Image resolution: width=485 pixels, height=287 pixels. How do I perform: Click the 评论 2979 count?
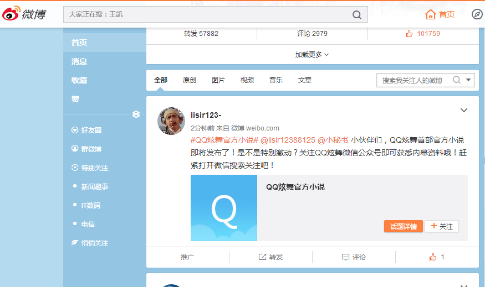(312, 34)
